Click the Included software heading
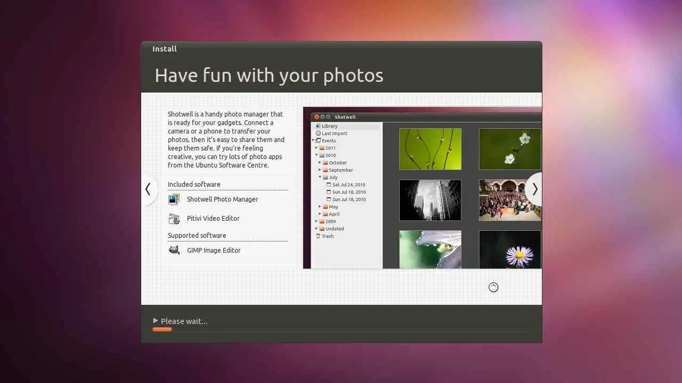 (194, 185)
